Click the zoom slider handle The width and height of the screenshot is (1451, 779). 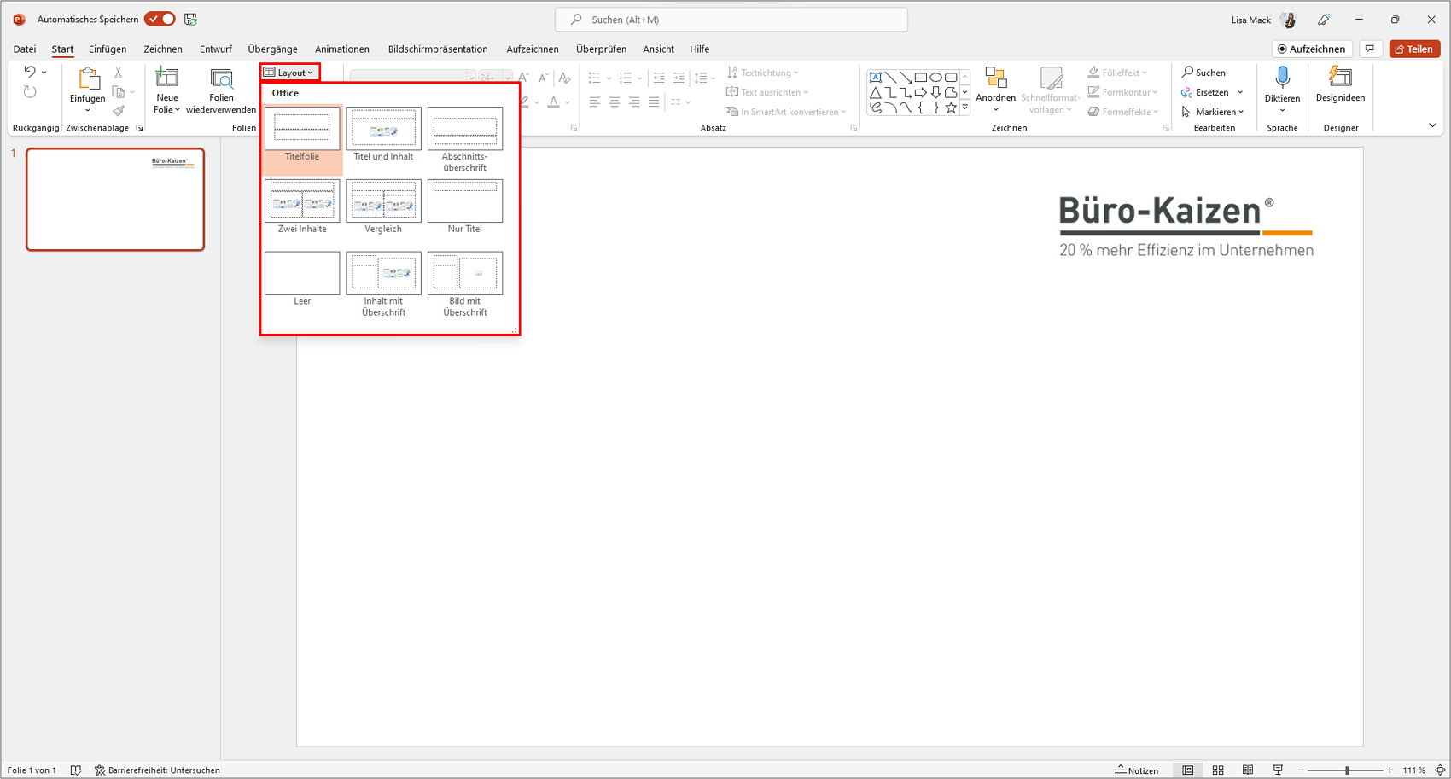click(x=1347, y=770)
